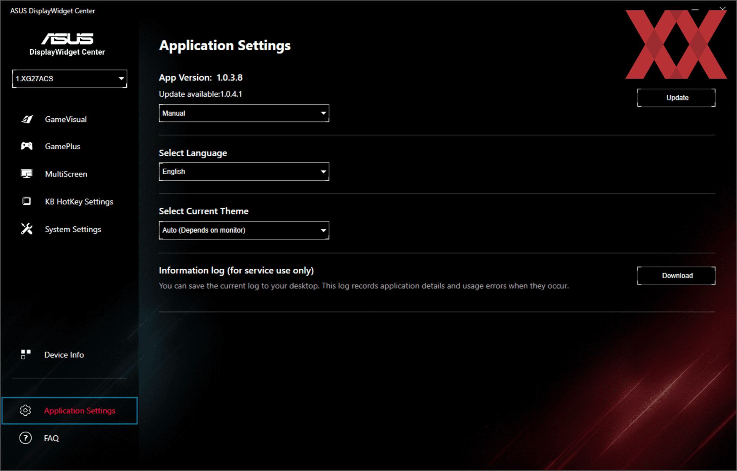This screenshot has height=471, width=737.
Task: Open KB HotKey Settings
Action: click(x=79, y=202)
